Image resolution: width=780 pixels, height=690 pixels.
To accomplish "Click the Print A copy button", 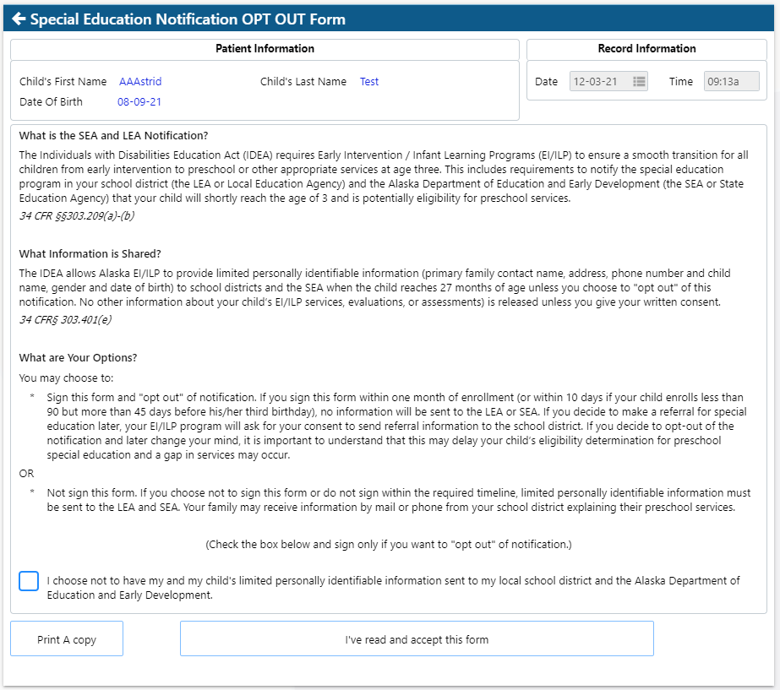I will click(x=67, y=639).
